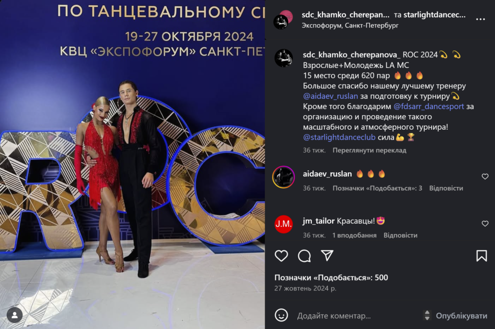Viewport: 495px width, 329px height.
Task: Reply to aidaev_ruslan's comment
Action: tap(446, 188)
